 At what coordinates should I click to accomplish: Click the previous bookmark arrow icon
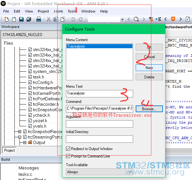pyautogui.click(x=166, y=19)
